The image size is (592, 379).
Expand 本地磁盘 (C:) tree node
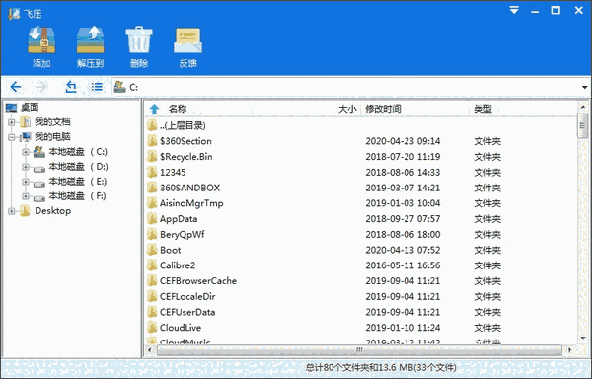tap(26, 152)
